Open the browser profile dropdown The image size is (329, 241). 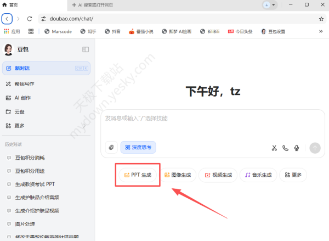click(x=268, y=5)
